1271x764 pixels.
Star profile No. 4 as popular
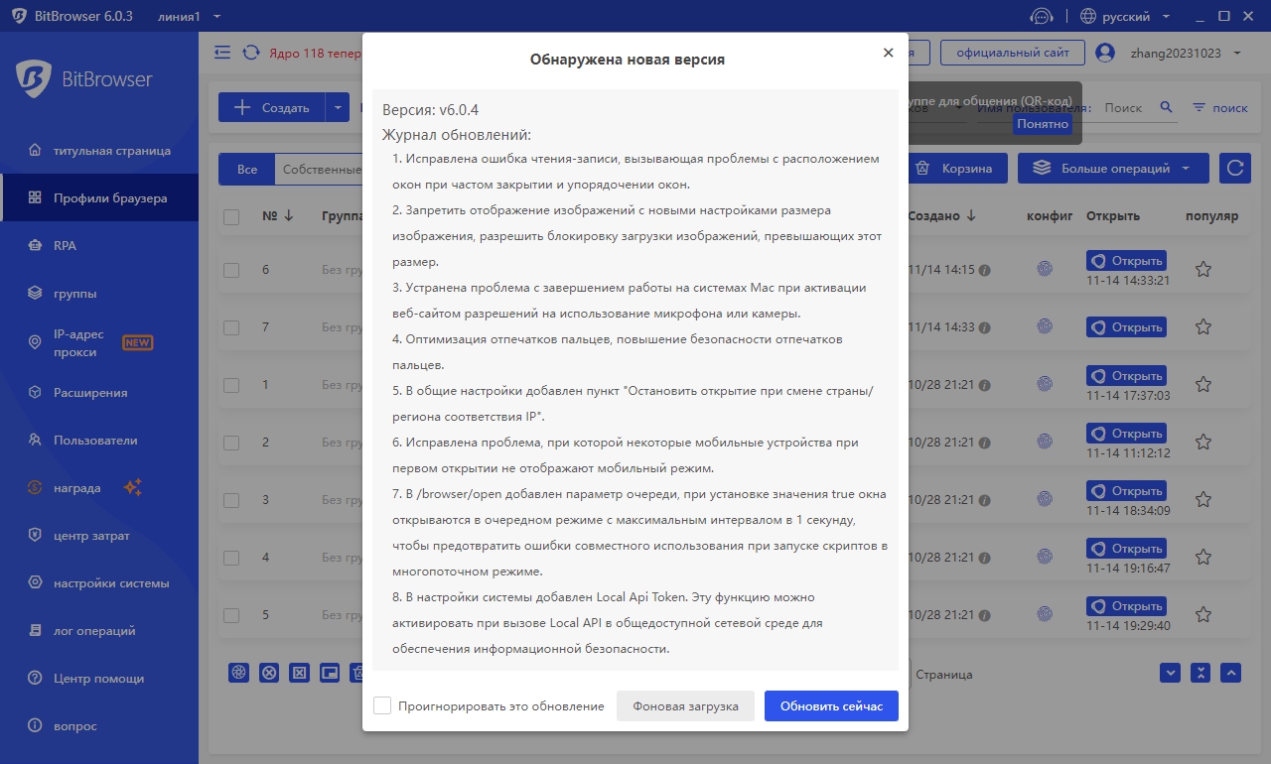tap(1203, 557)
